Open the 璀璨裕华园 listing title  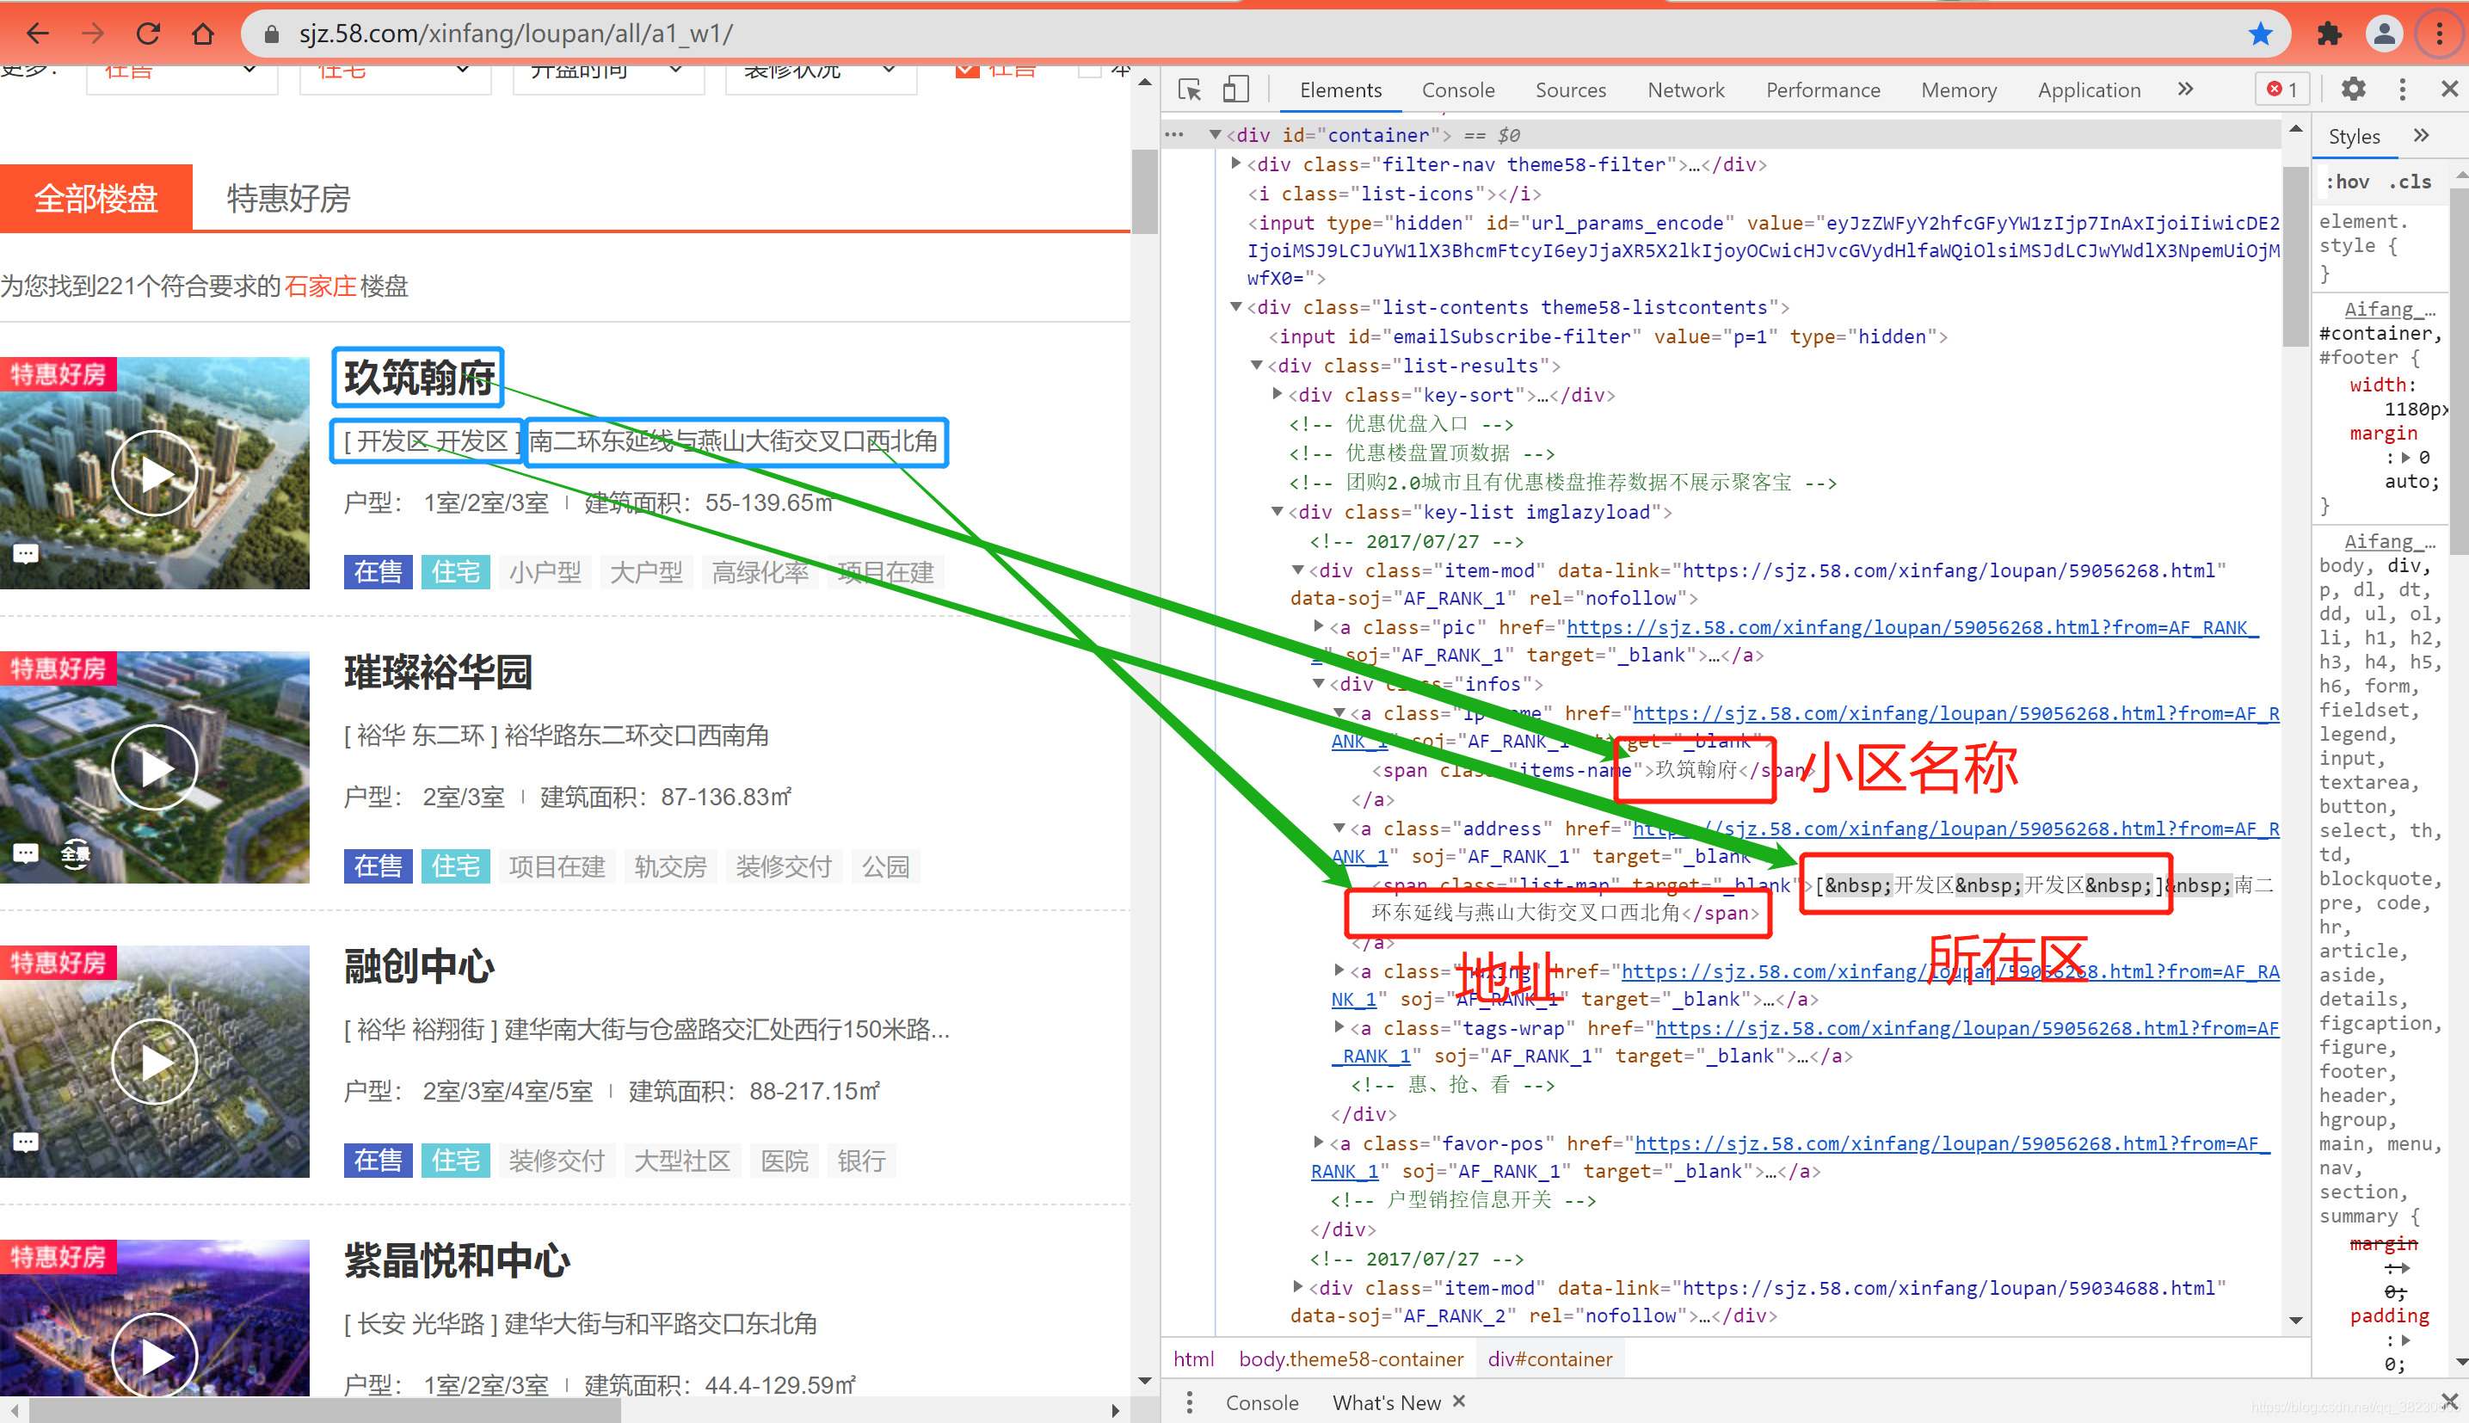pyautogui.click(x=438, y=673)
